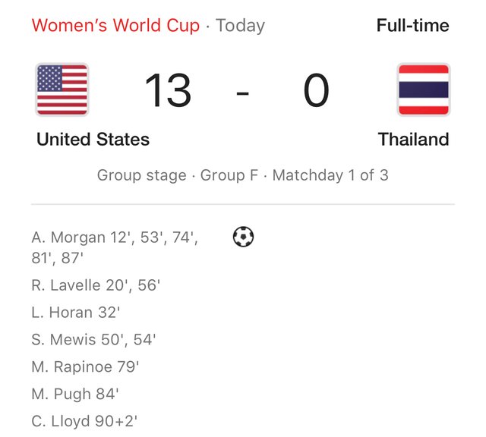The image size is (486, 437).
Task: Click L. Horan 32' goal entry
Action: coord(76,313)
